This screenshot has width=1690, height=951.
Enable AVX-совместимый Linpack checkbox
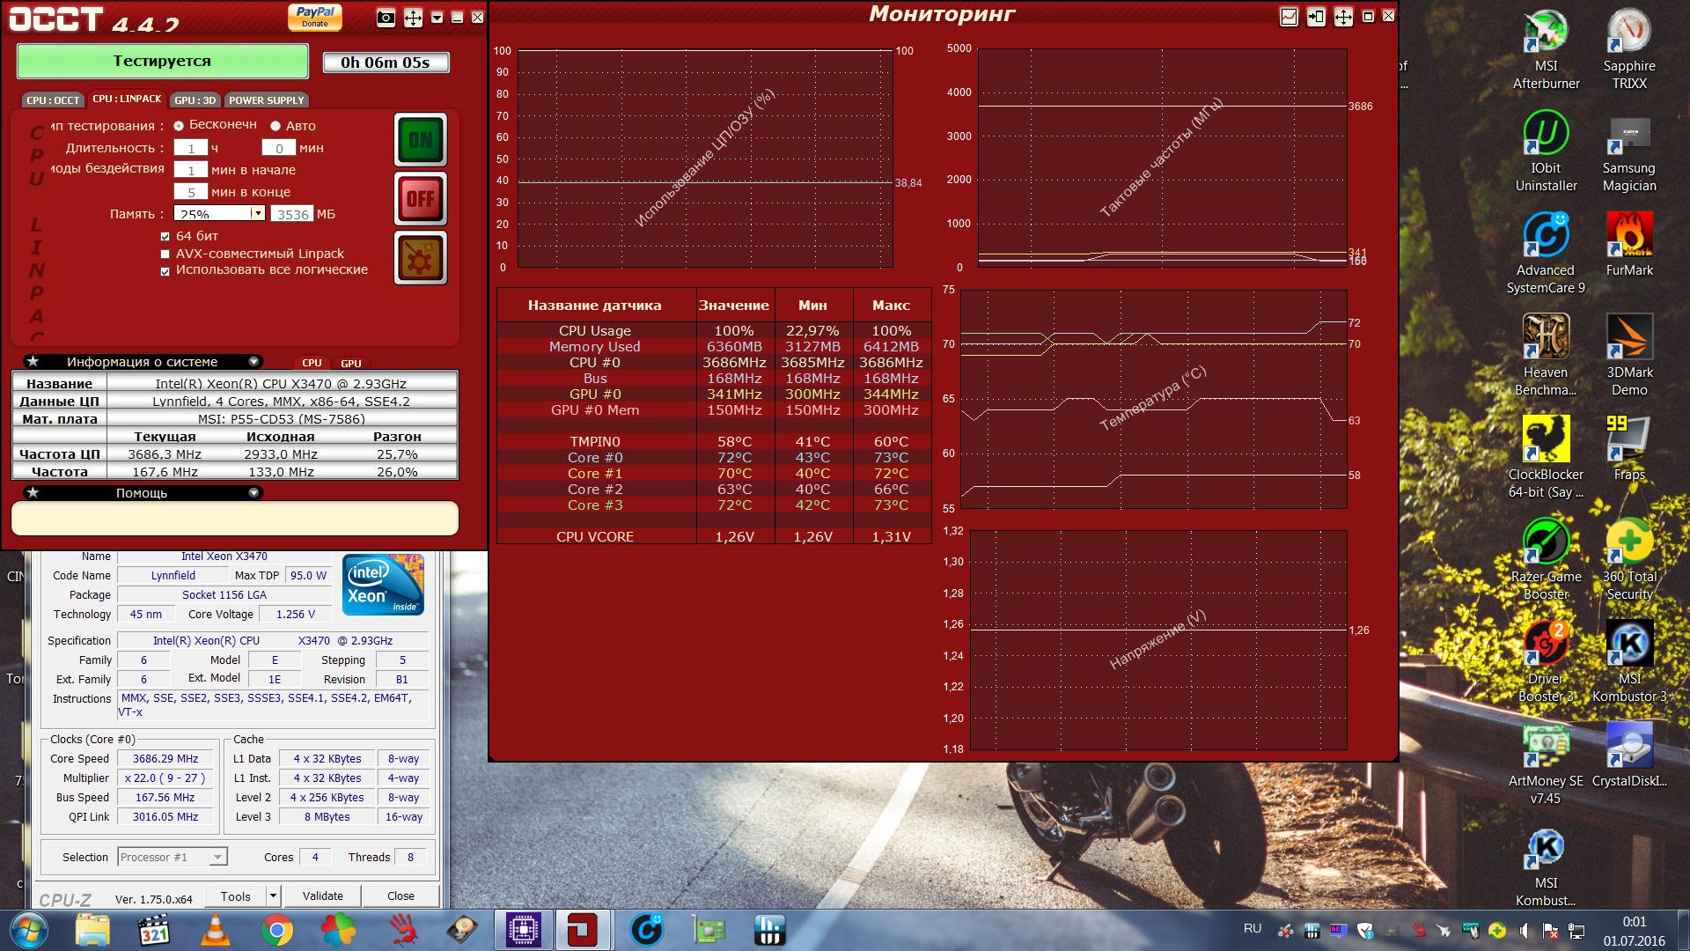(165, 254)
